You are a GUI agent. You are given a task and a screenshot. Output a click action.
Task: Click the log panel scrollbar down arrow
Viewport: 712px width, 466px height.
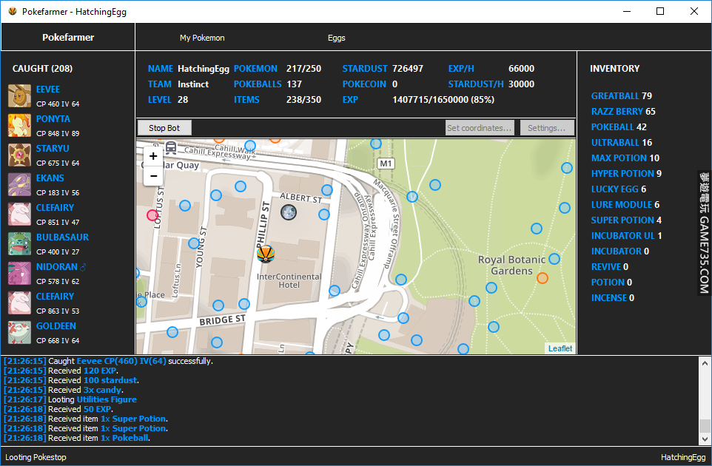pos(705,439)
